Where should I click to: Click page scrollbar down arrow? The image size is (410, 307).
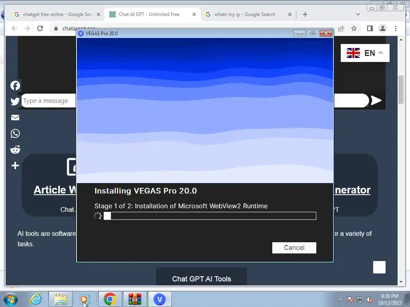[401, 282]
